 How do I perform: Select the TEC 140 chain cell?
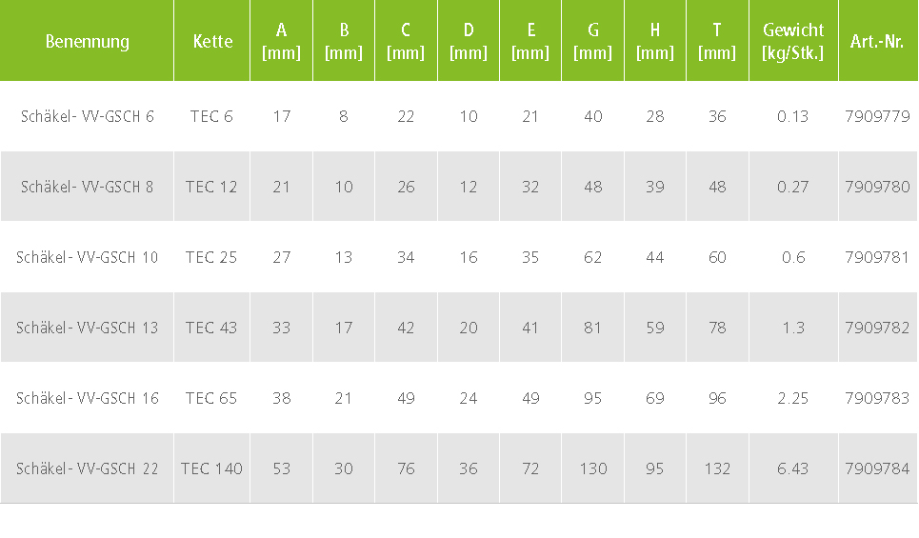[211, 468]
